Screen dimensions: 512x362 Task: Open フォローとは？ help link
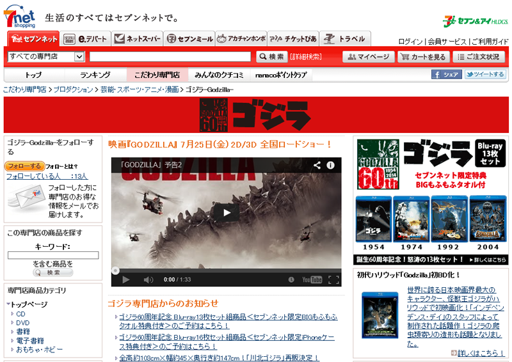(x=61, y=166)
